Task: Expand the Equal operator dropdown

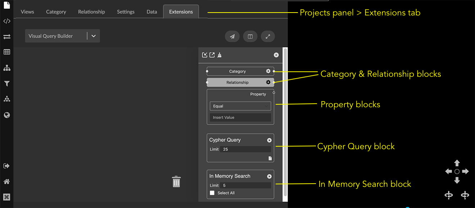Action: pos(240,106)
